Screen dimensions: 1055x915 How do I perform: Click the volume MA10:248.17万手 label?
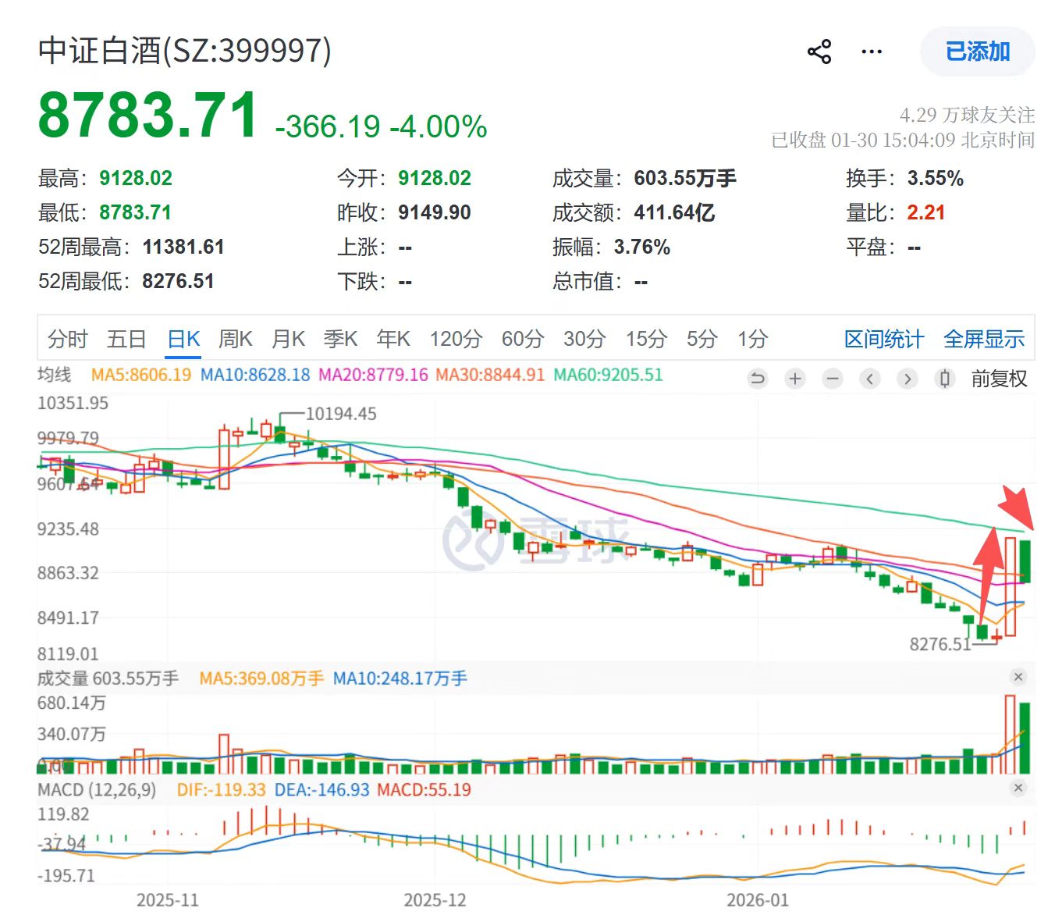click(x=400, y=678)
